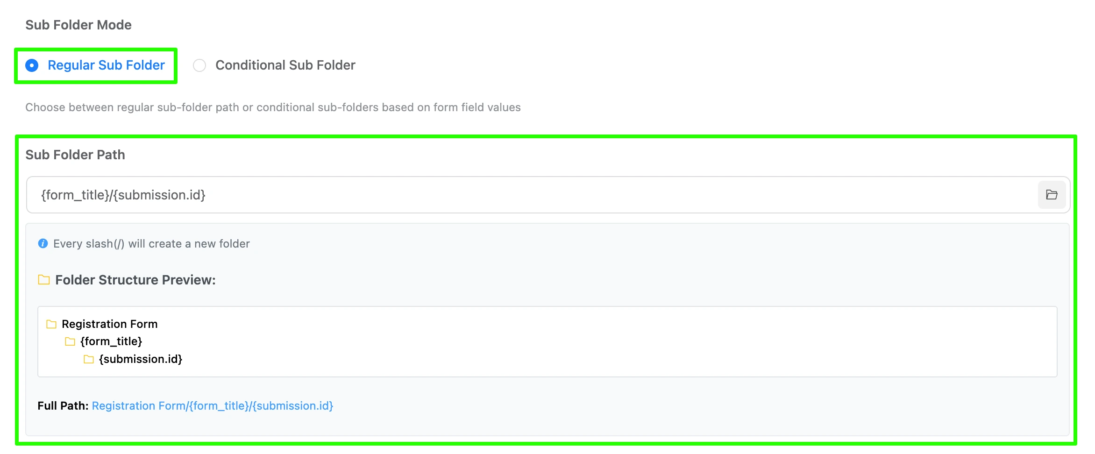Click the 'Choose between regular sub-folder' help text

point(273,107)
